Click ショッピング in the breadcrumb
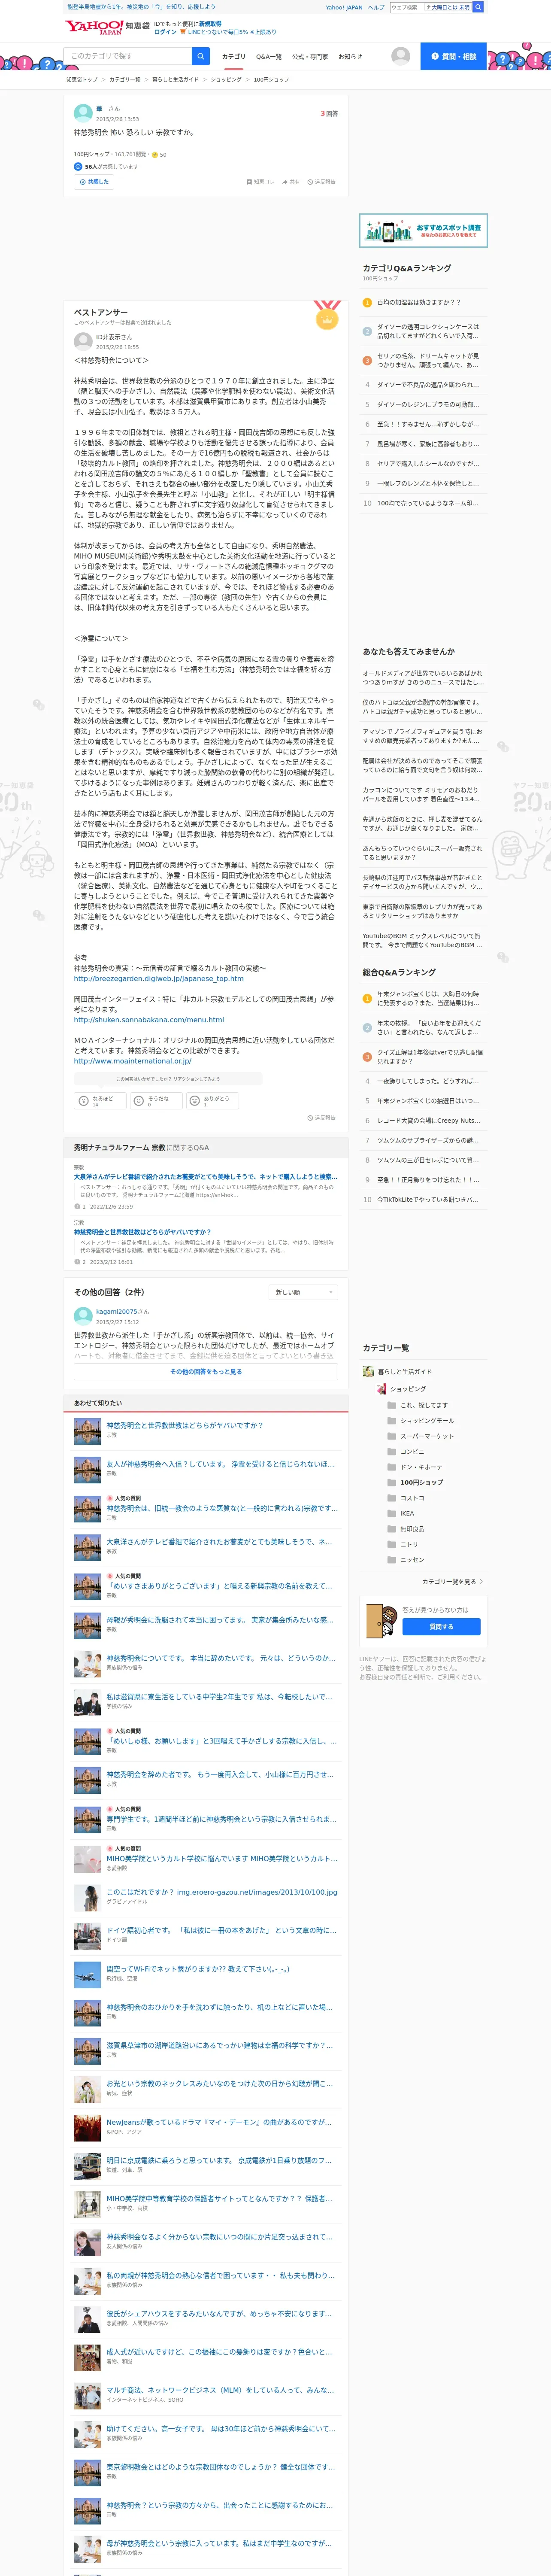The image size is (551, 2576). point(226,80)
